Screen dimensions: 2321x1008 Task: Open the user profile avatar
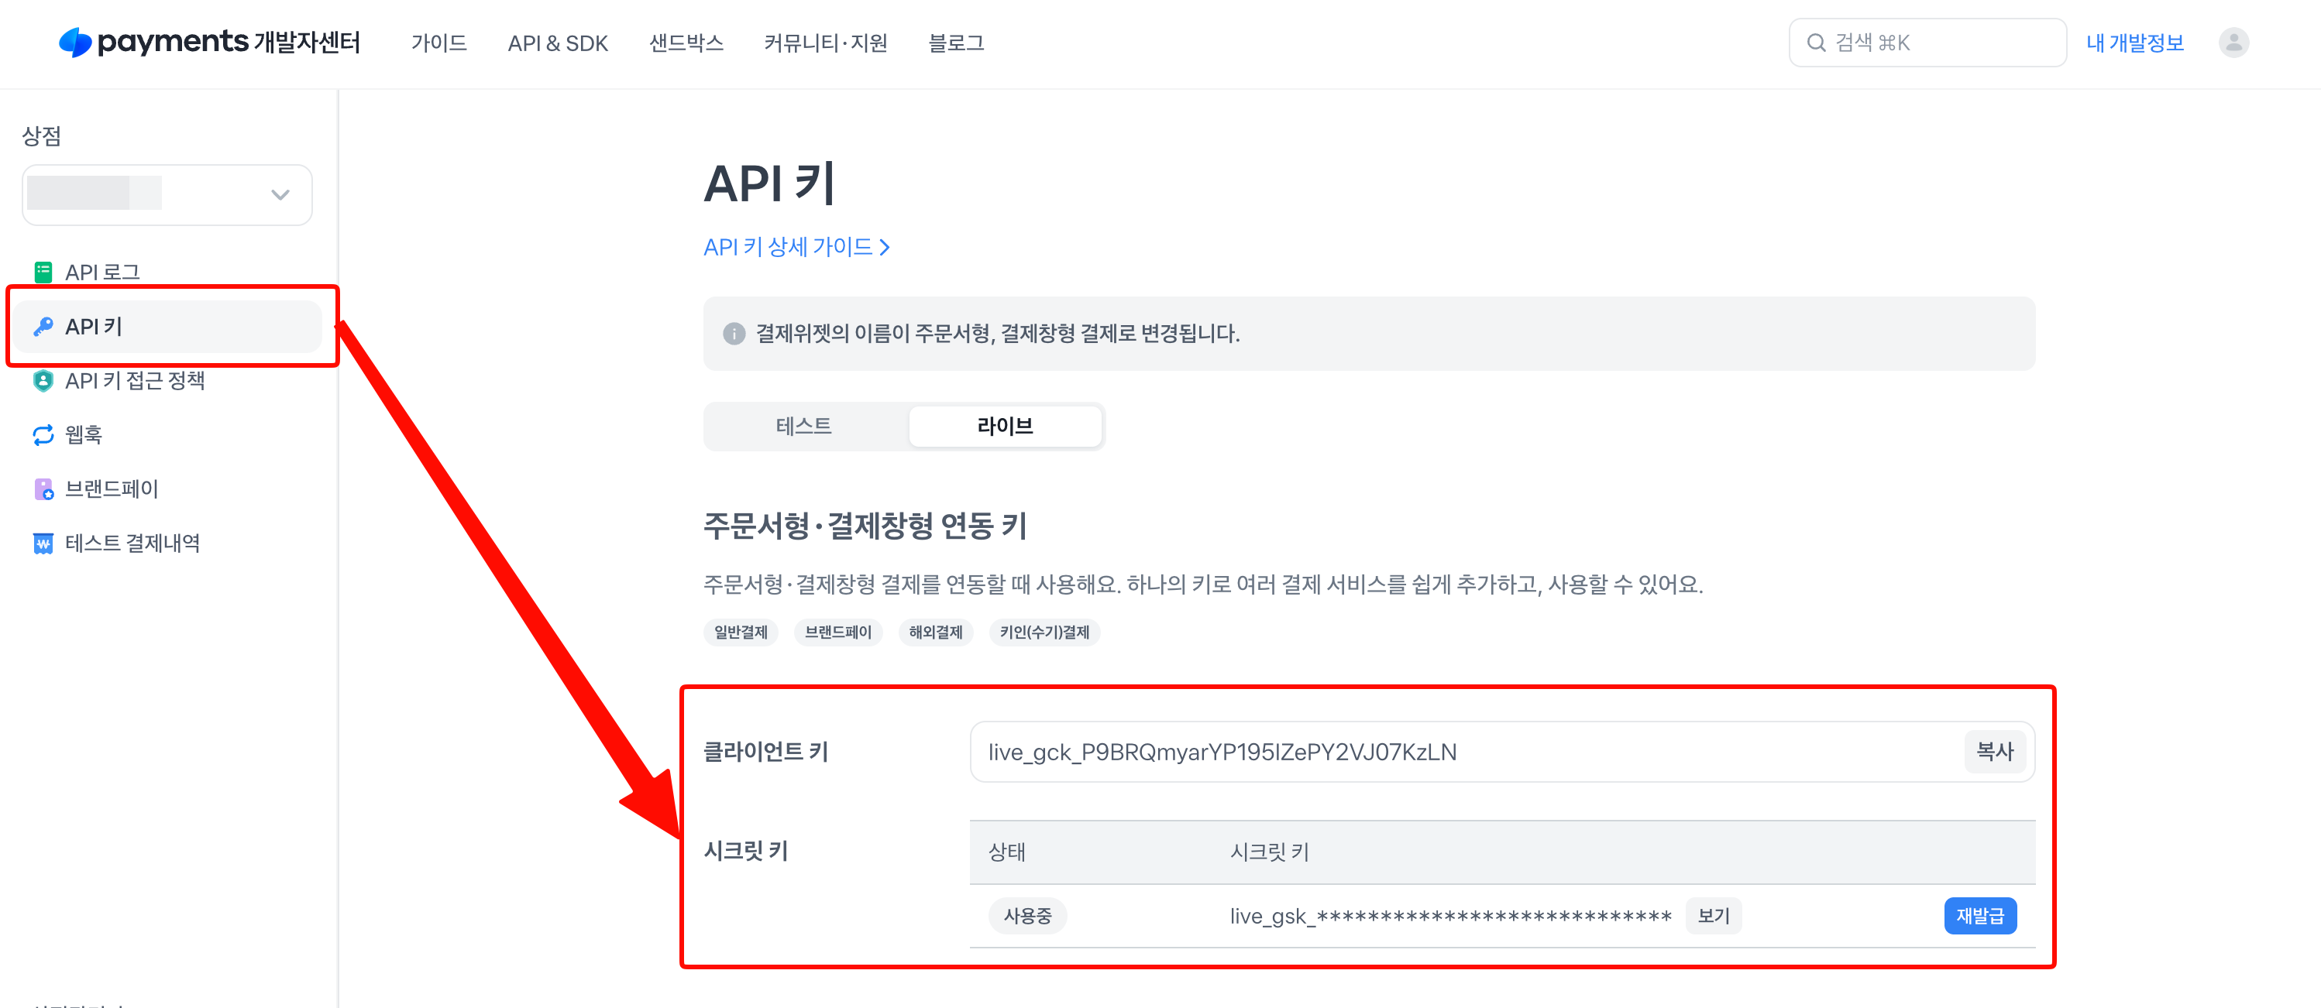pyautogui.click(x=2233, y=43)
